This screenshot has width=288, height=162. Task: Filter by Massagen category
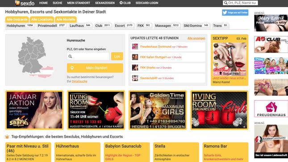[x=167, y=26]
